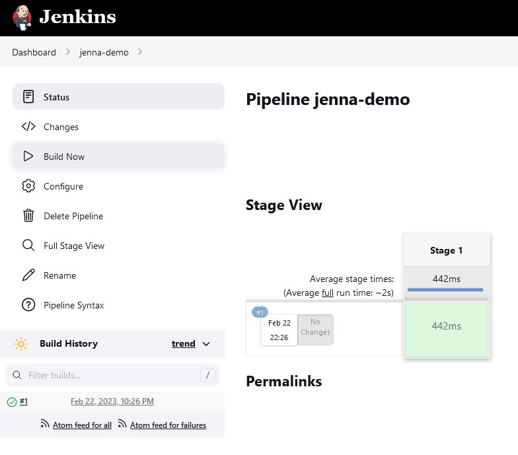
Task: Open Pipeline Syntax reference
Action: (x=119, y=305)
